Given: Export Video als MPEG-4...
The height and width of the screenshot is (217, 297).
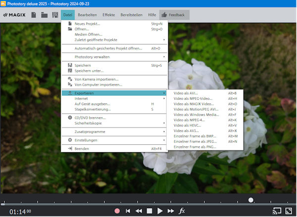Looking at the screenshot, I should 205,120.
